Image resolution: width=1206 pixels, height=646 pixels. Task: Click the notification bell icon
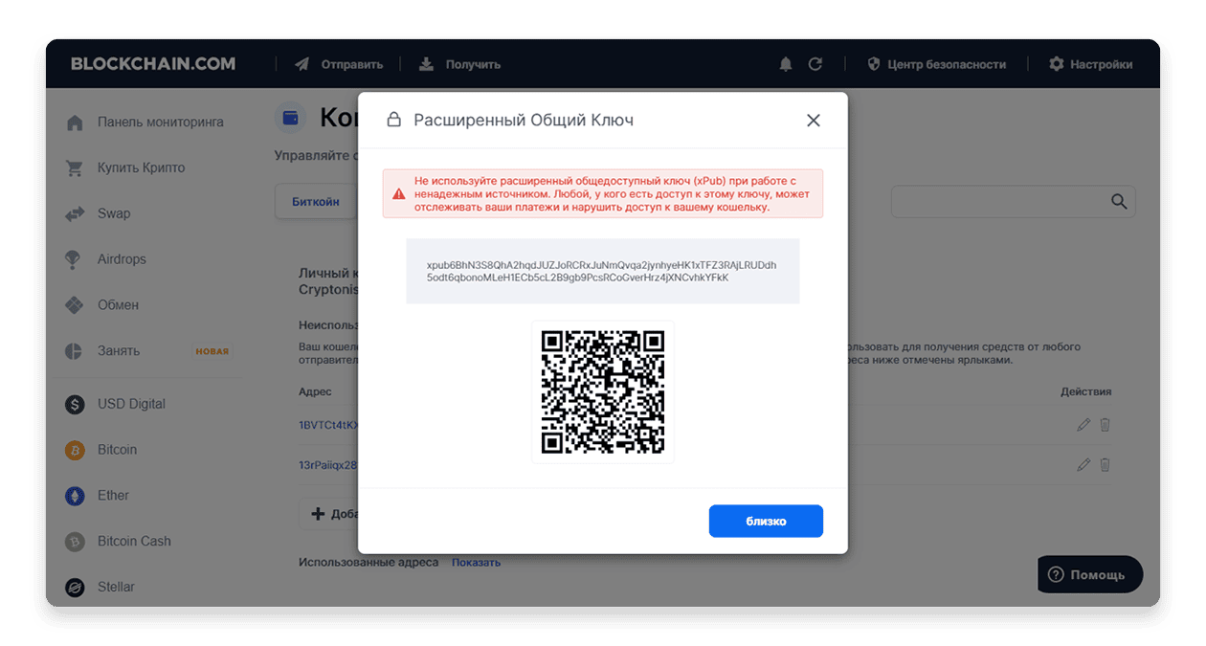[786, 64]
